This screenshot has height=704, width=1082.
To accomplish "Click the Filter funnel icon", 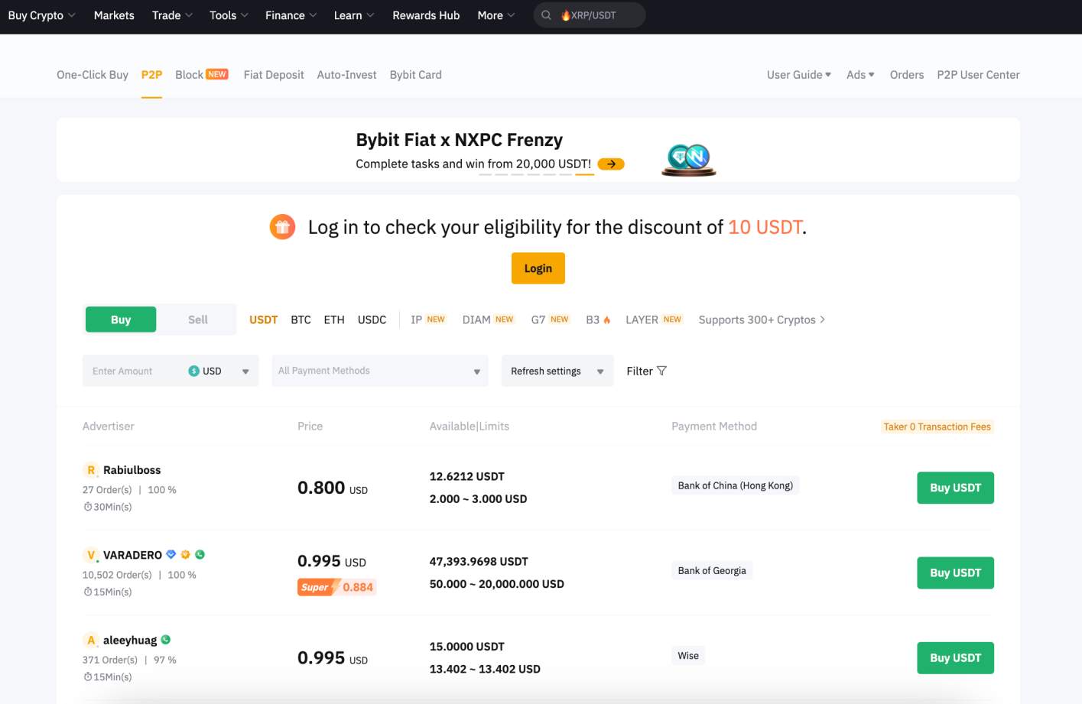I will [662, 371].
